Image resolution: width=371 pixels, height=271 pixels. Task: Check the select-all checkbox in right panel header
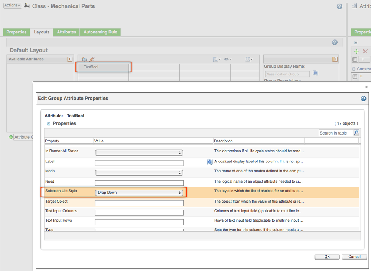coord(355,59)
